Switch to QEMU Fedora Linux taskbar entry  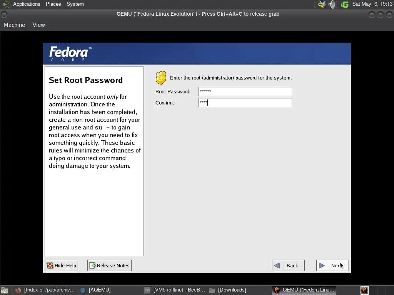tap(305, 290)
